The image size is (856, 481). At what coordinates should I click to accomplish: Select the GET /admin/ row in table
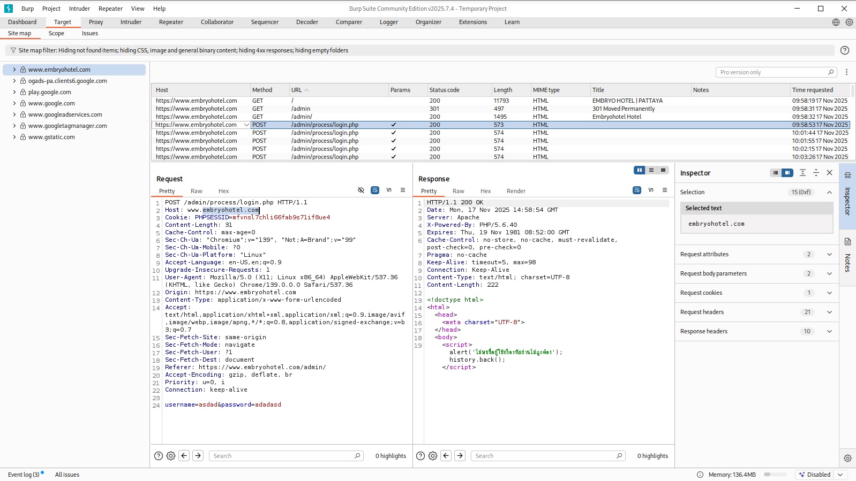[500, 117]
